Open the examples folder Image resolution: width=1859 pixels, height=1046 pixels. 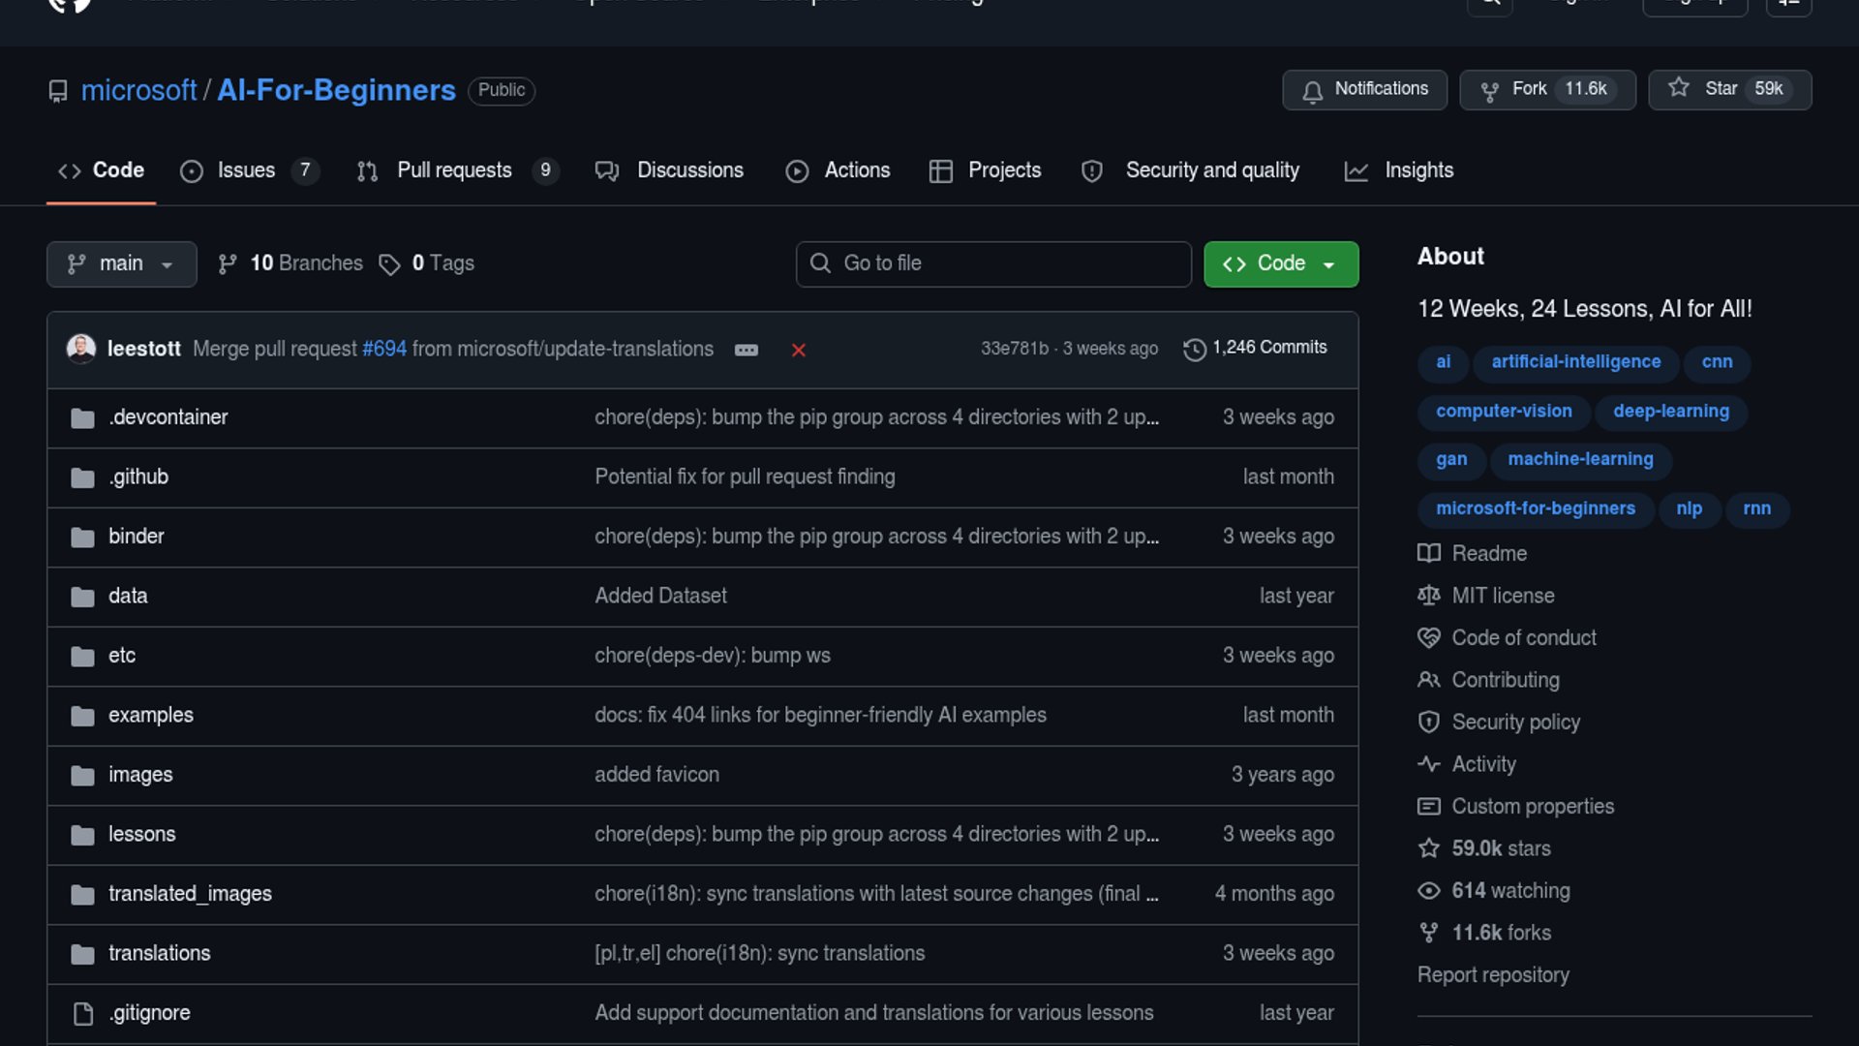pyautogui.click(x=150, y=716)
